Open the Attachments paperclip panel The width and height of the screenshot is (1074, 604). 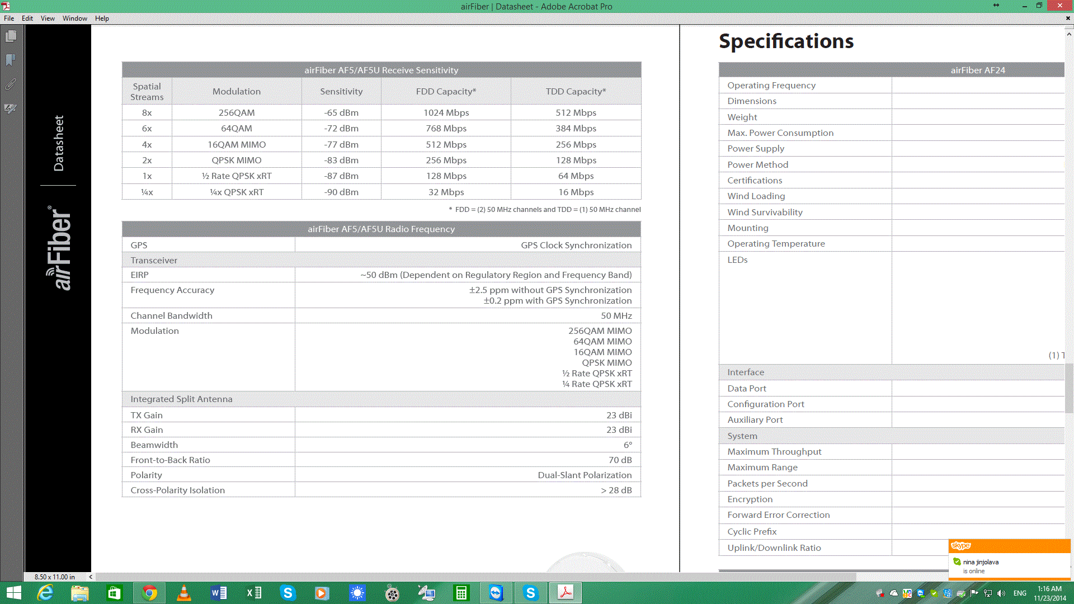[x=11, y=84]
